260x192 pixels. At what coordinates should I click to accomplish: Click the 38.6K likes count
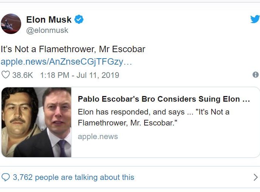(x=23, y=75)
